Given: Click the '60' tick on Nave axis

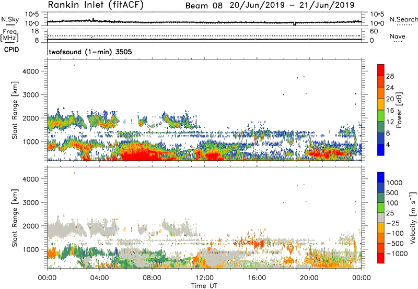Looking at the screenshot, I should point(374,31).
